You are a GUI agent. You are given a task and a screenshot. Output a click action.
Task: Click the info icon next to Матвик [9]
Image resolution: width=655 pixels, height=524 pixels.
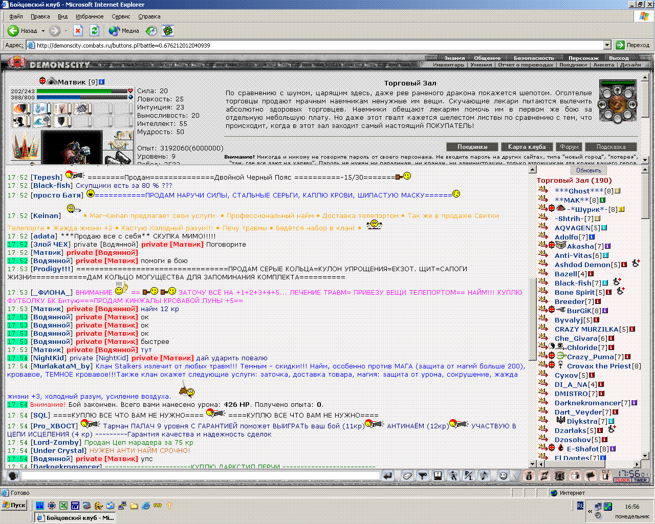tap(102, 82)
